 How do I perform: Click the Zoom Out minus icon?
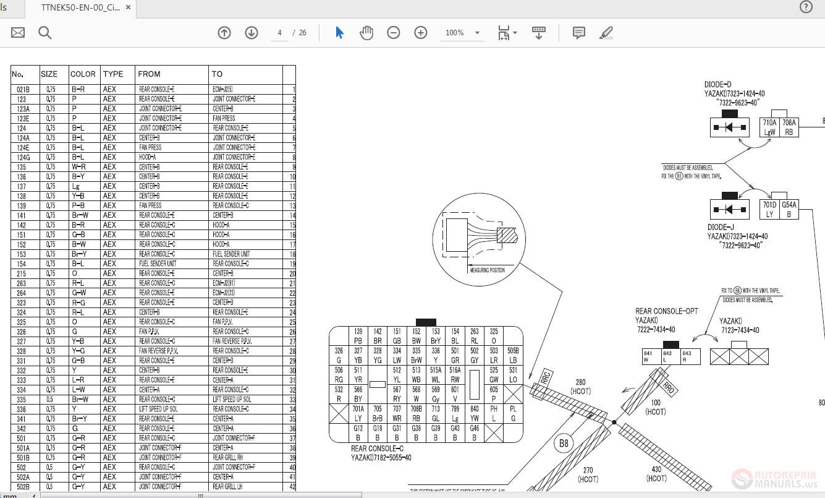click(x=394, y=32)
